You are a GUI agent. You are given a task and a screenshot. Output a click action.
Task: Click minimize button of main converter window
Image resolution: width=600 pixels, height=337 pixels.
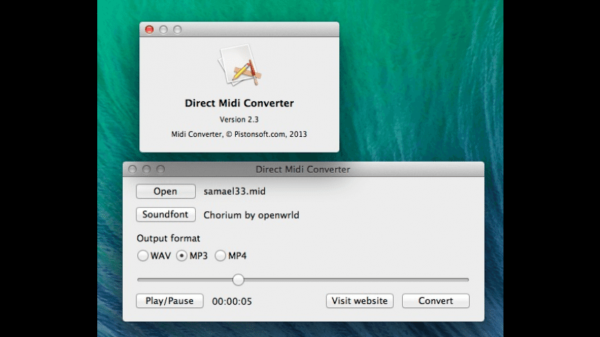tap(147, 169)
